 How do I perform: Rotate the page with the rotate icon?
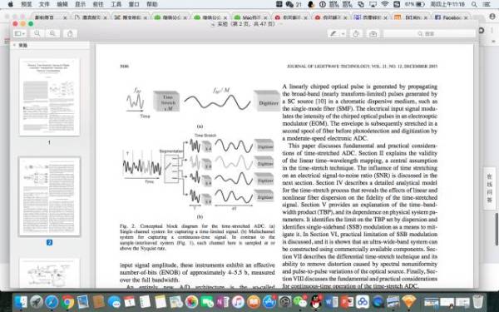coord(356,33)
